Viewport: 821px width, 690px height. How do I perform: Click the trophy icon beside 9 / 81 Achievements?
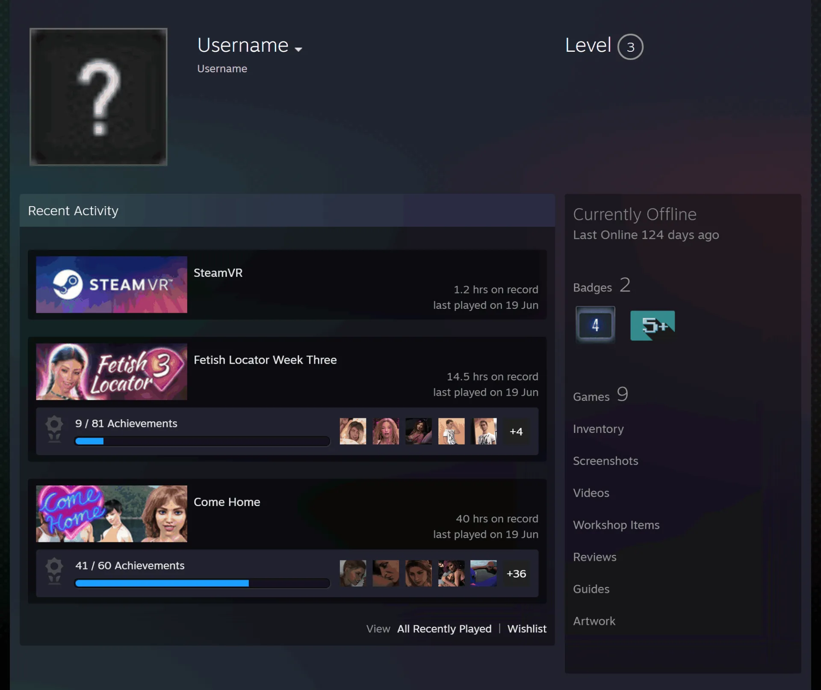[x=54, y=429]
